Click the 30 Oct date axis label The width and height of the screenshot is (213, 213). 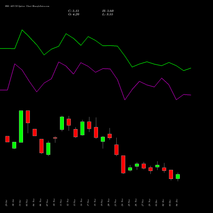pyautogui.click(x=13, y=203)
